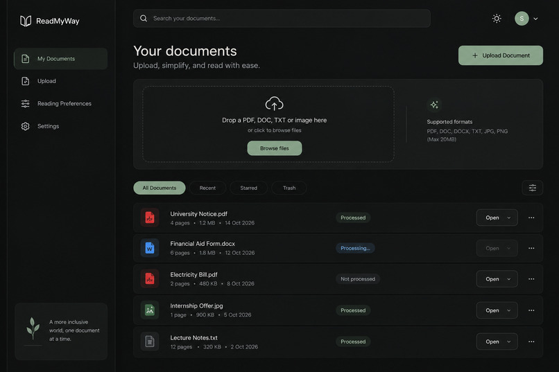Toggle light theme with sun icon
Screen dimensions: 559x372
pyautogui.click(x=497, y=19)
